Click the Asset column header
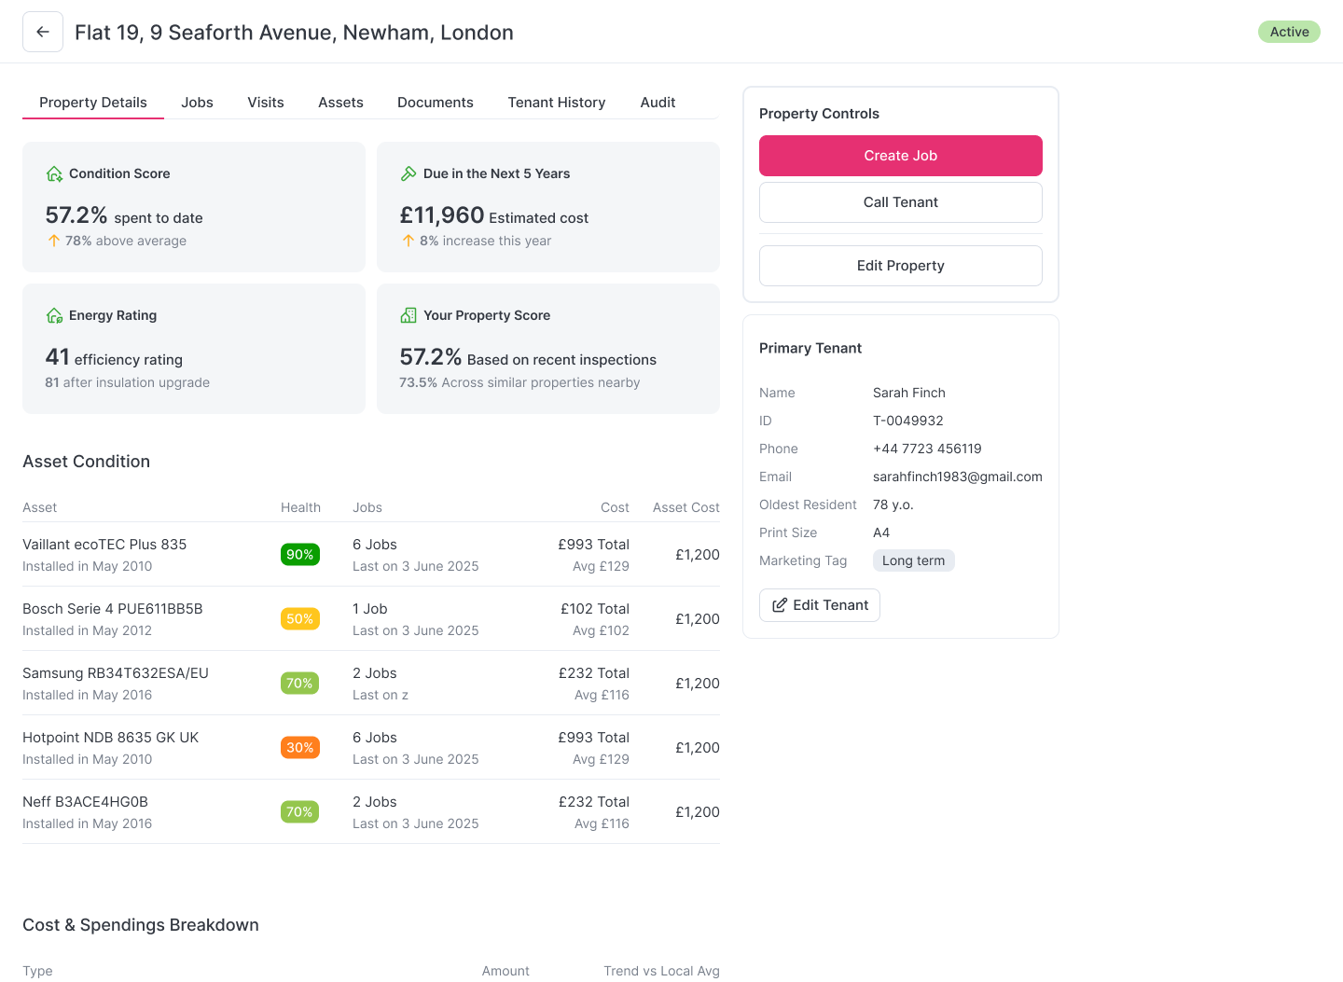This screenshot has height=982, width=1343. point(40,507)
